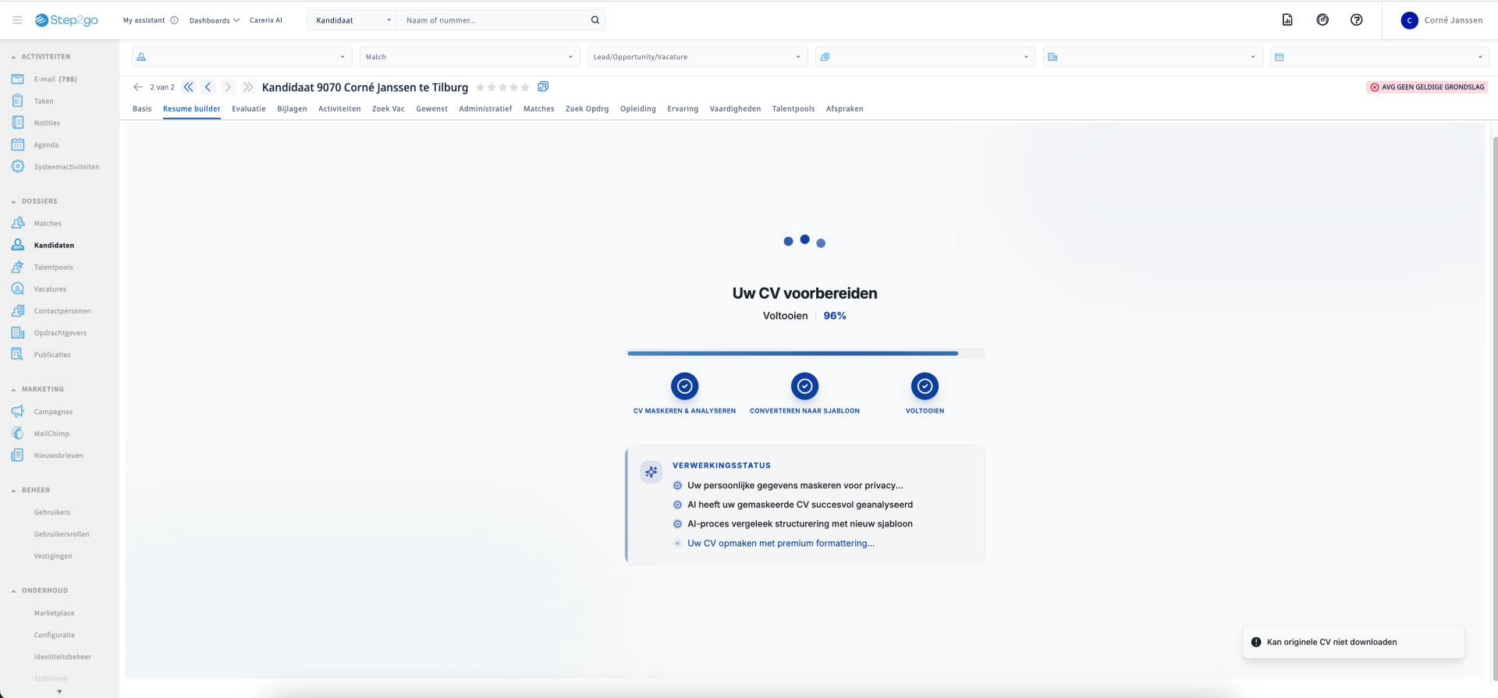Screen dimensions: 1498x698
Task: Click the document report icon in header
Action: coord(1287,20)
